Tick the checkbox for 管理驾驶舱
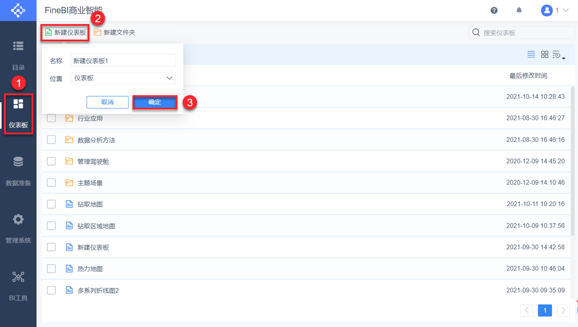Screen dimensions: 578x327 (51, 161)
